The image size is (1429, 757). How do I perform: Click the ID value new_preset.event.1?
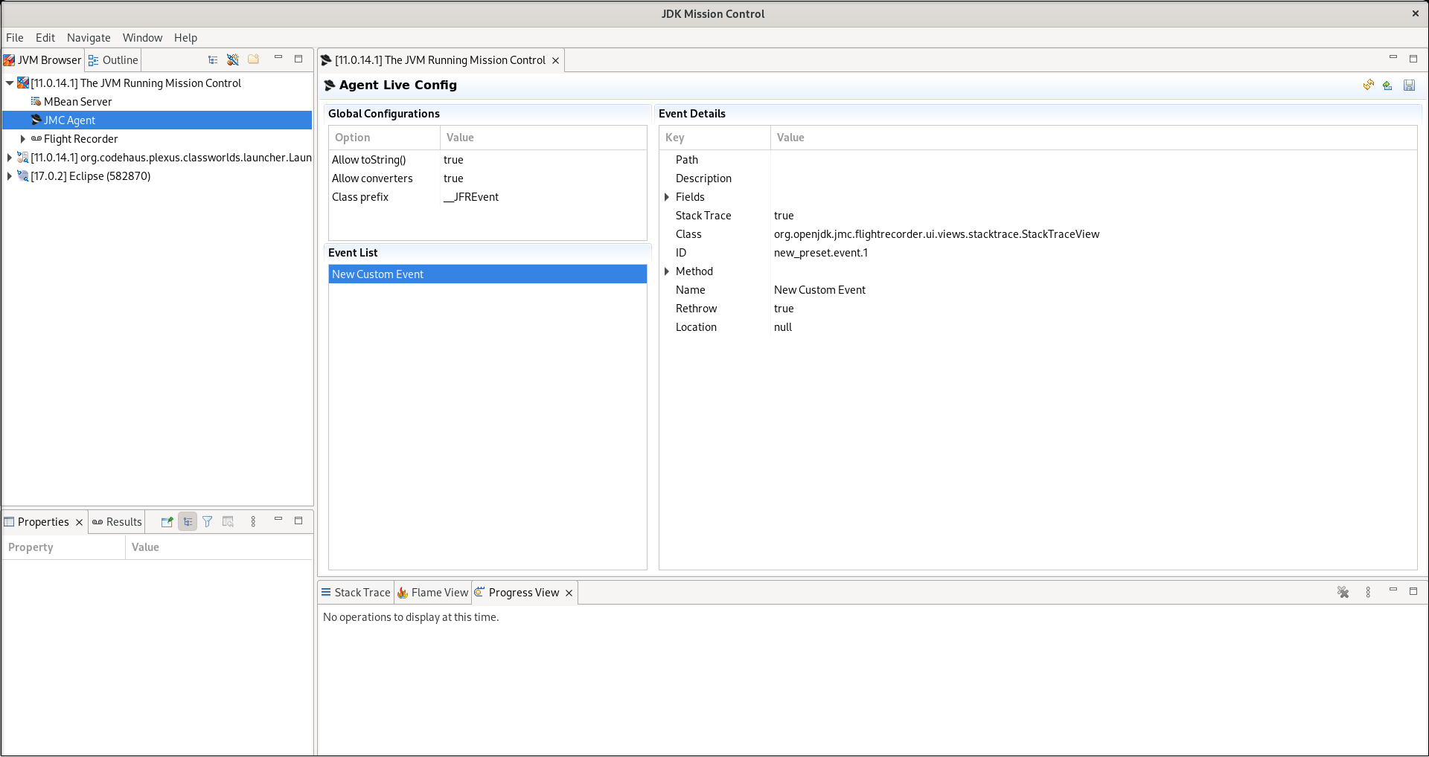tap(820, 253)
